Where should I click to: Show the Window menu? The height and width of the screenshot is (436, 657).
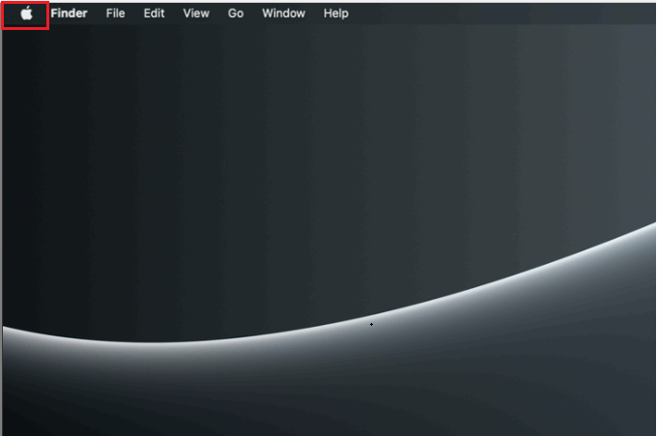tap(283, 14)
